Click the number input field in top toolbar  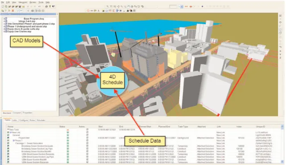173,7
